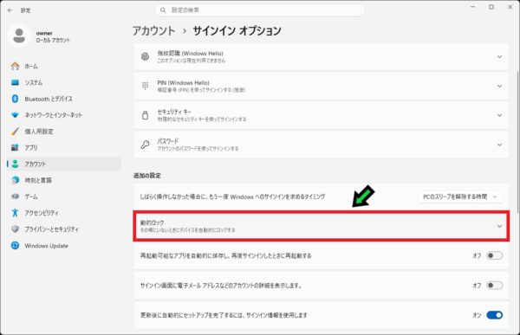Click the owner profile avatar
This screenshot has height=335, width=520.
tap(19, 35)
